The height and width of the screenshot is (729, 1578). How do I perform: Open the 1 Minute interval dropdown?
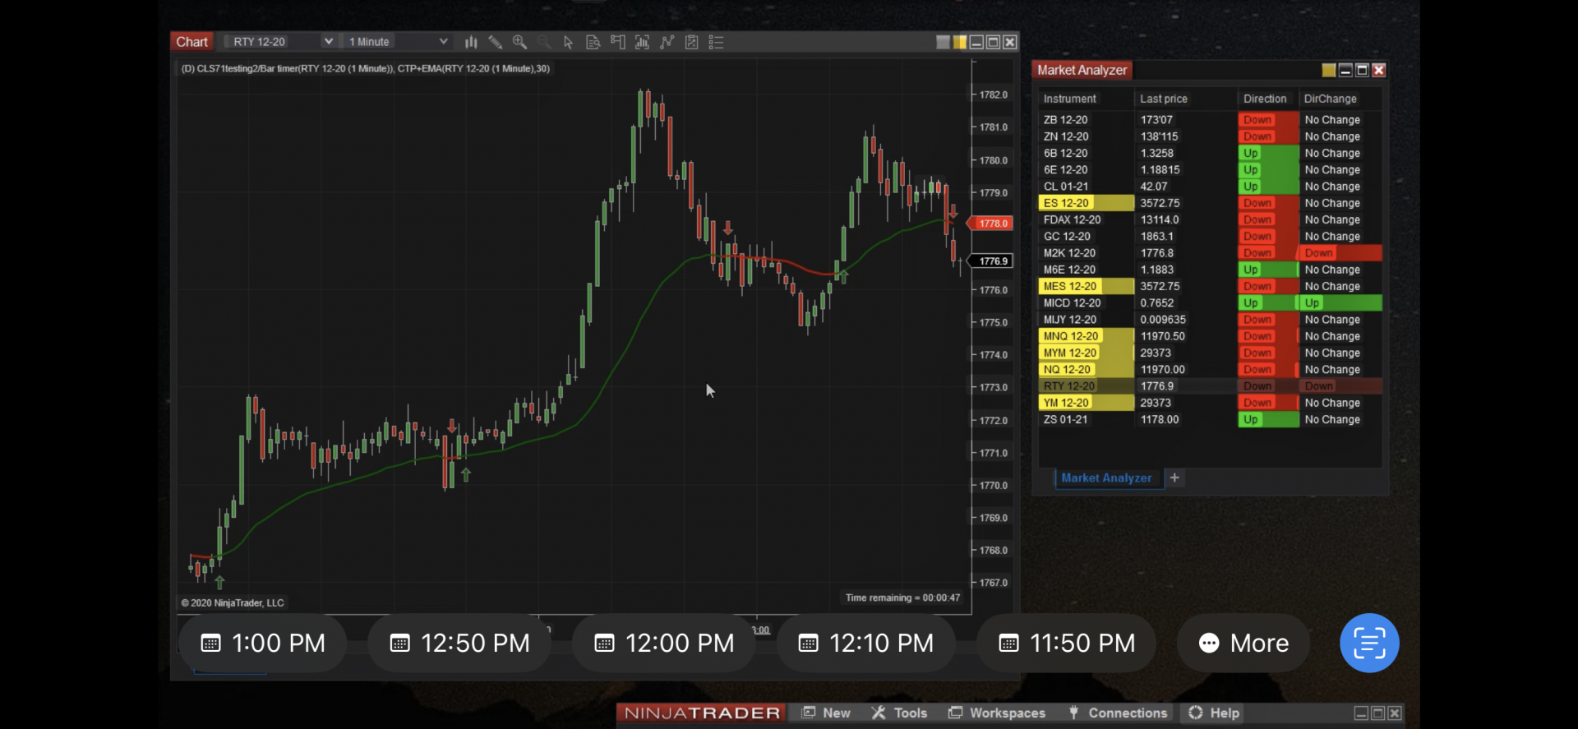coord(398,42)
